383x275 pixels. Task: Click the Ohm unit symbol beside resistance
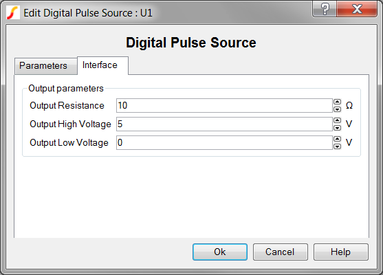(349, 105)
